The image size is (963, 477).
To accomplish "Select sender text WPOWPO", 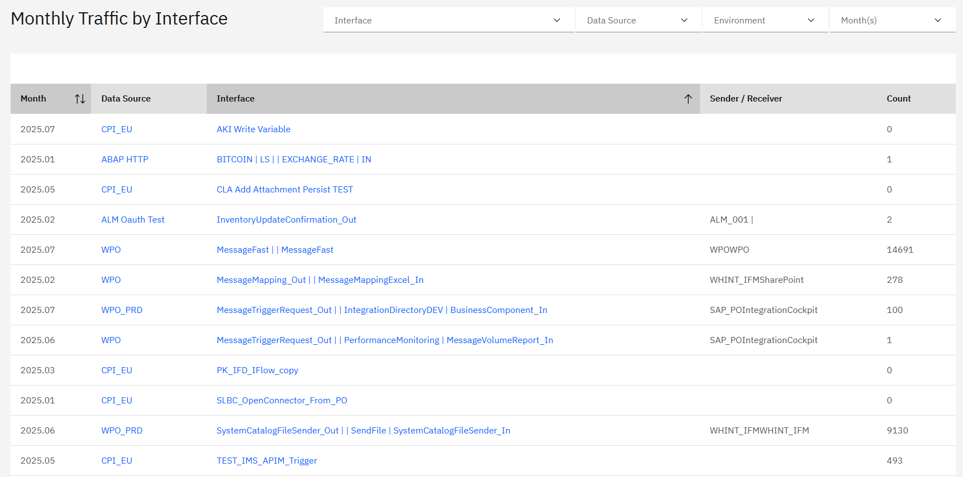I will (730, 249).
